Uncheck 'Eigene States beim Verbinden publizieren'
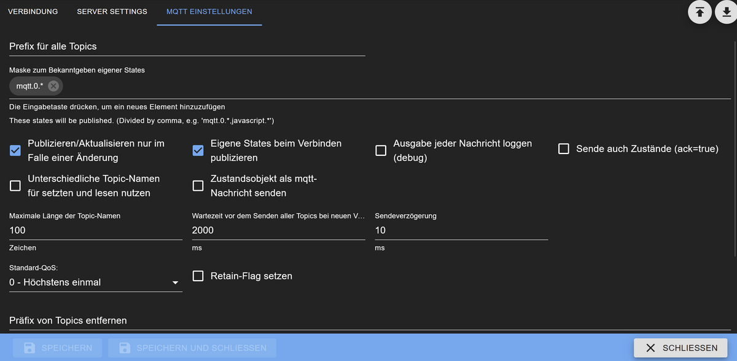 coord(198,150)
